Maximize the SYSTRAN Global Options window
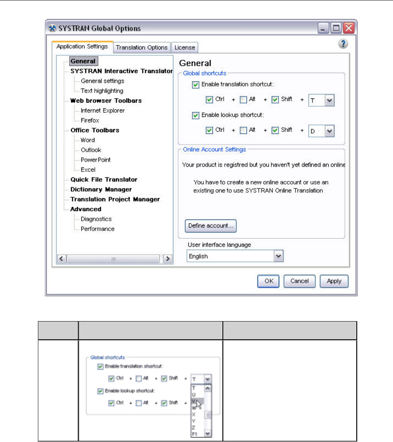This screenshot has height=442, width=393. pos(336,28)
